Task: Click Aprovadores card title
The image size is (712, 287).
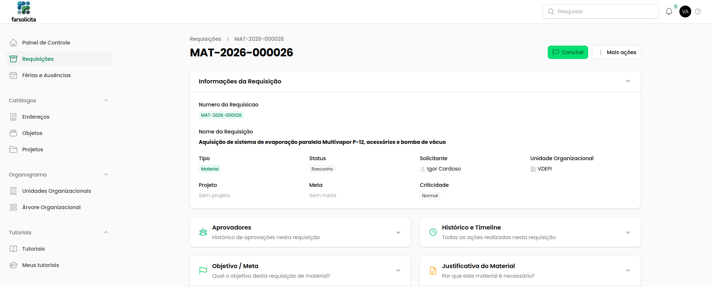Action: tap(232, 227)
